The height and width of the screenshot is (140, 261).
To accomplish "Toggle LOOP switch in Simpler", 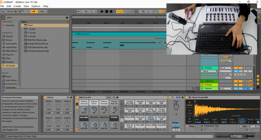I will [x=242, y=120].
